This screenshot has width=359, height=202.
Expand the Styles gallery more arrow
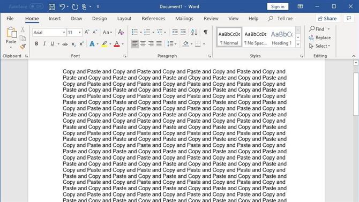click(x=298, y=44)
